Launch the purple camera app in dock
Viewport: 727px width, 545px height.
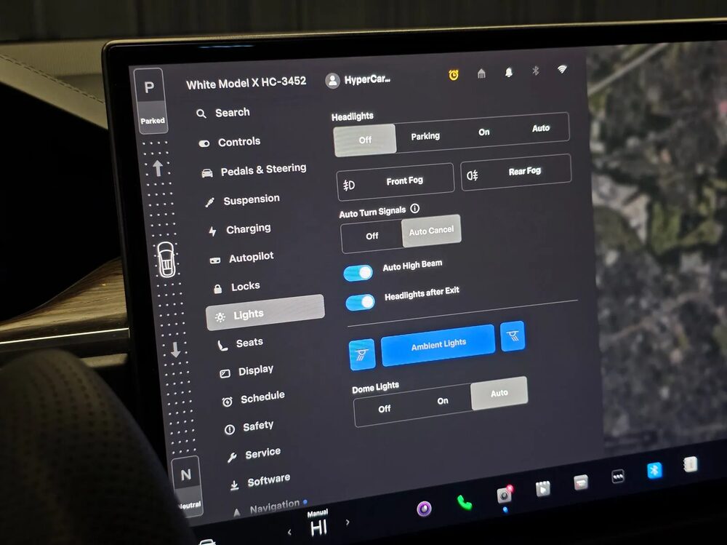424,508
